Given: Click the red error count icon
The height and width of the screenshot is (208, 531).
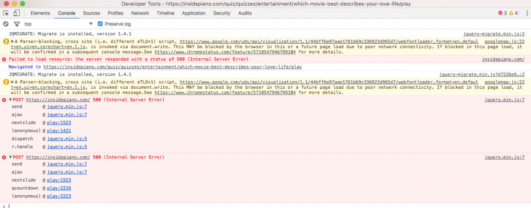Looking at the screenshot, I should tap(500, 13).
